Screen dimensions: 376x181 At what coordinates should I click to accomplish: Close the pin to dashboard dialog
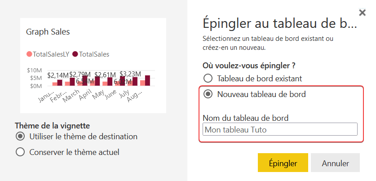tap(362, 13)
